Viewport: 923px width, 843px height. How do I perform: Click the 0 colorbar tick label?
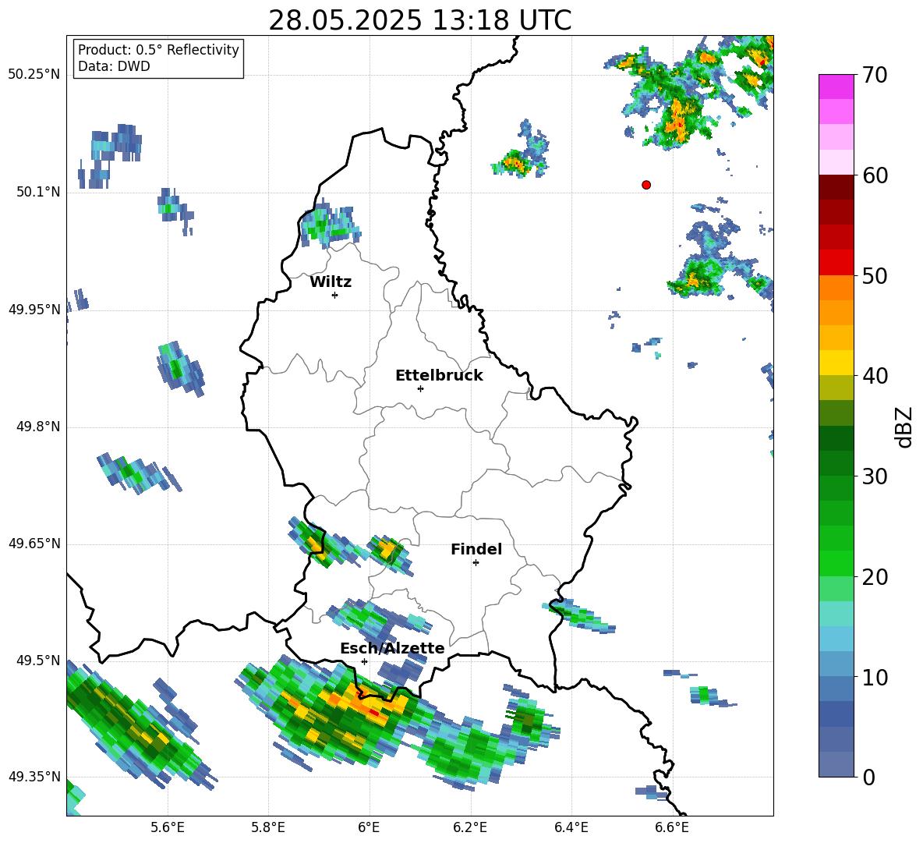tap(868, 777)
